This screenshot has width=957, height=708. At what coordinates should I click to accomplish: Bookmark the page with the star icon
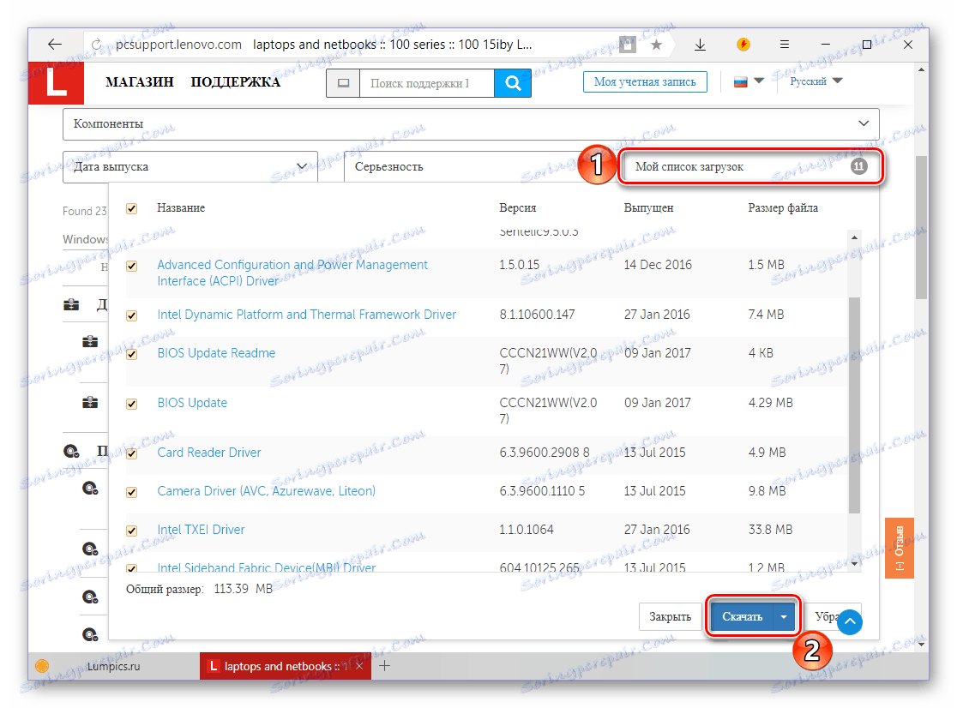[656, 45]
